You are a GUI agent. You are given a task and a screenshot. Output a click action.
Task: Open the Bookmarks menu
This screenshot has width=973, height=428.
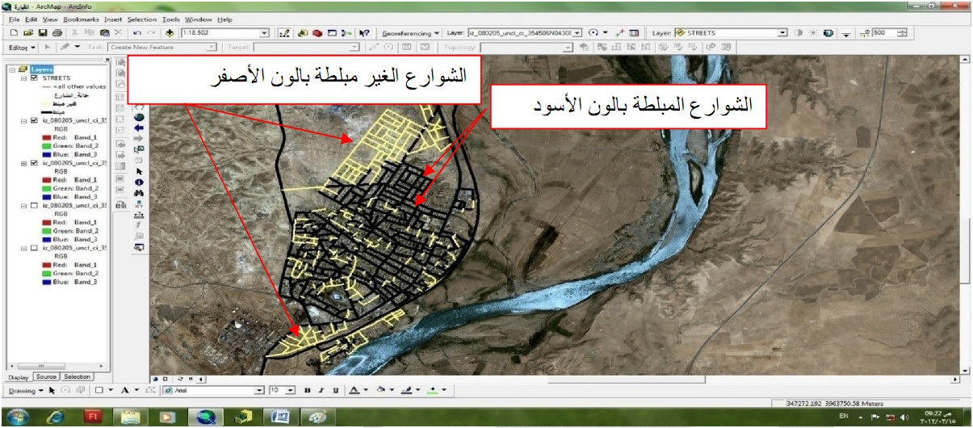pos(80,19)
